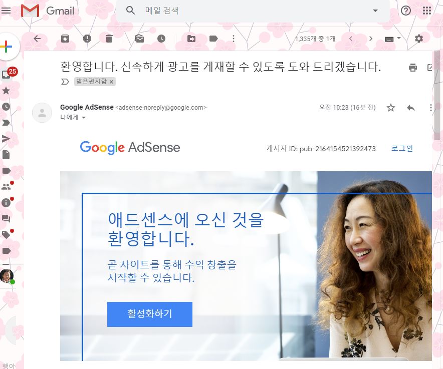Image resolution: width=443 pixels, height=369 pixels.
Task: Open the promotions tag category in sidebar
Action: pos(7,234)
